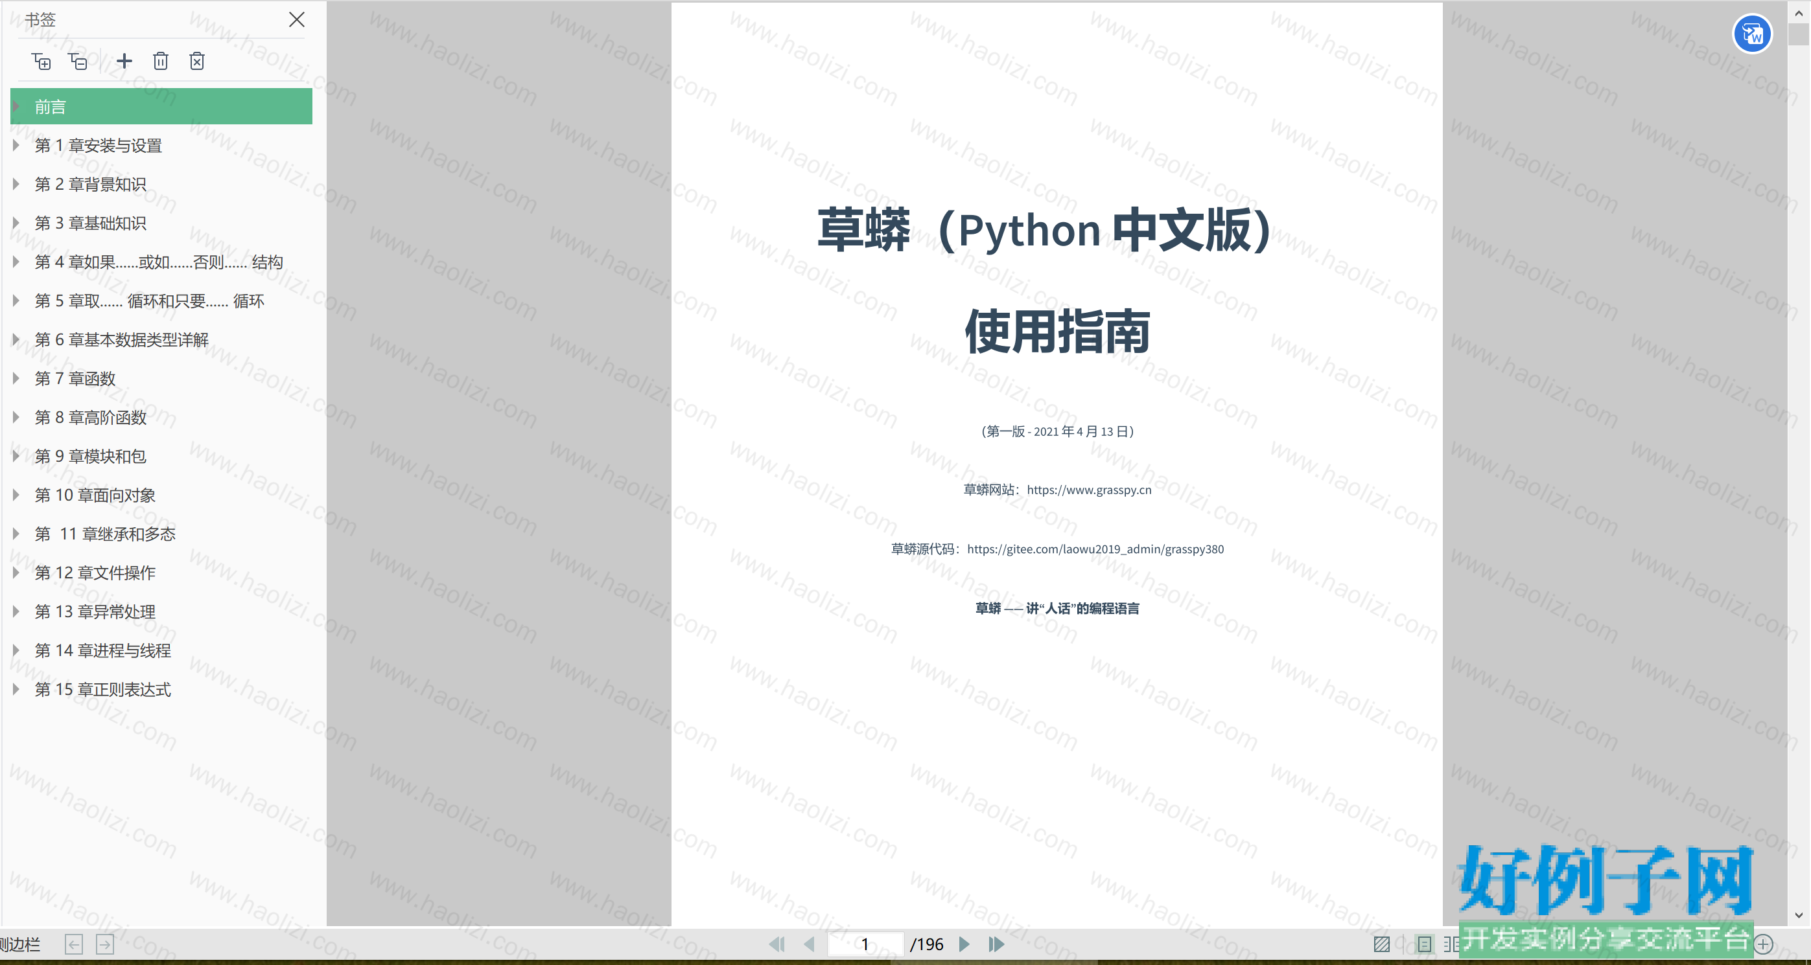
Task: Expand 第 3 章基础知识 arrow
Action: coord(16,223)
